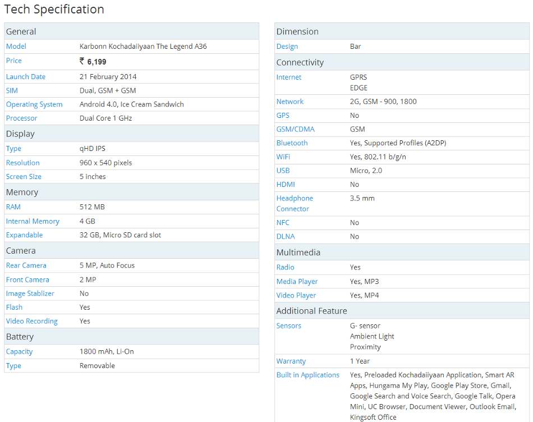Click the Model spec label
The height and width of the screenshot is (422, 533).
click(x=16, y=46)
